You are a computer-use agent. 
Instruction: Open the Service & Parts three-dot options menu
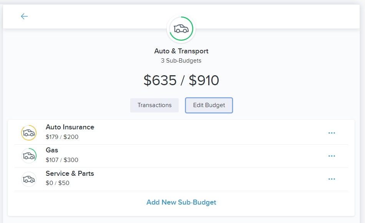pos(332,179)
